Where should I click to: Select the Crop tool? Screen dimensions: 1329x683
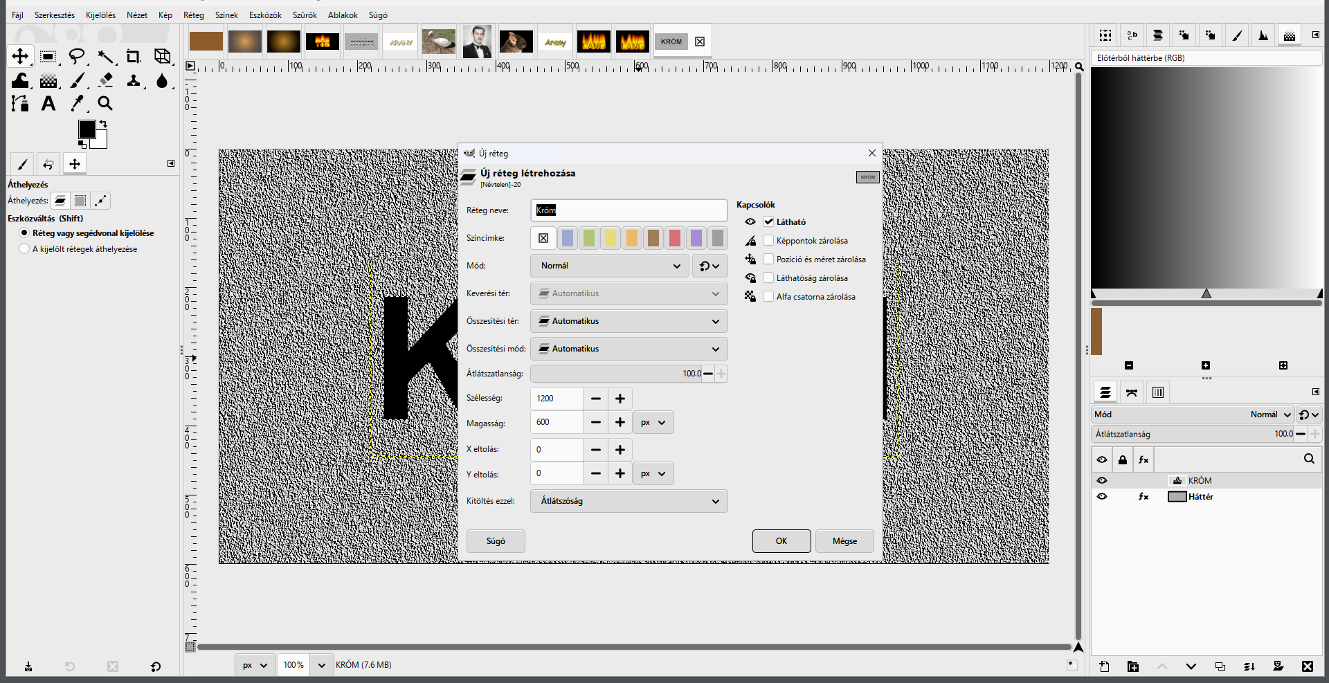click(133, 56)
